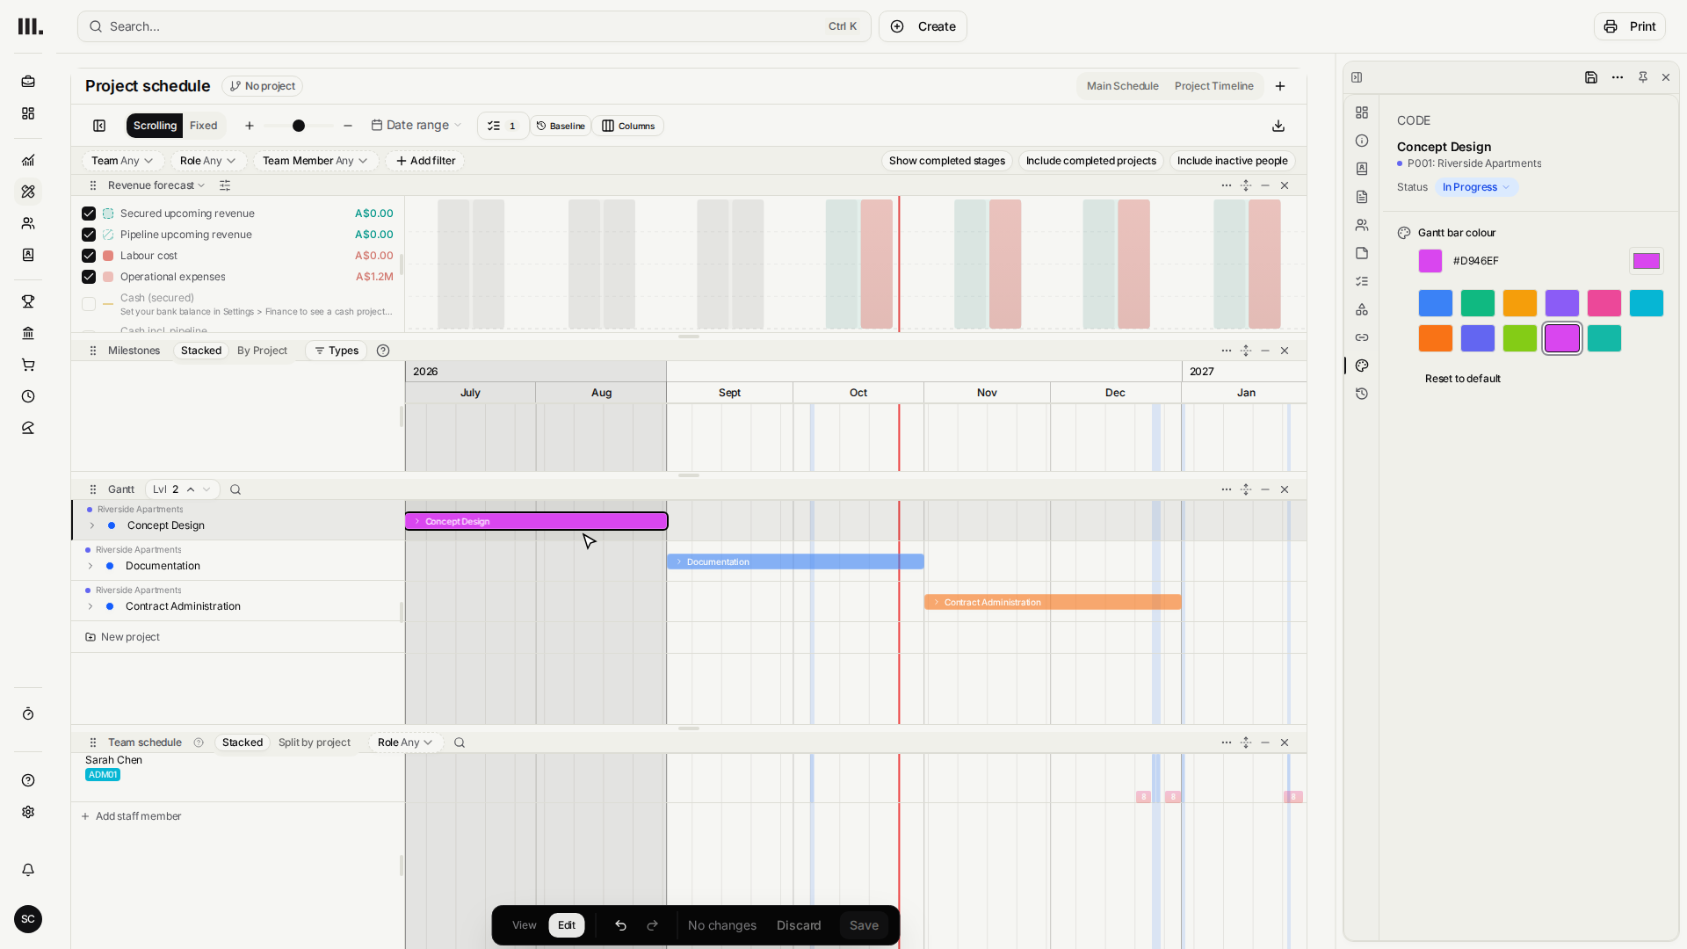This screenshot has height=949, width=1687.
Task: Click the download icon in schedule toolbar
Action: (1278, 126)
